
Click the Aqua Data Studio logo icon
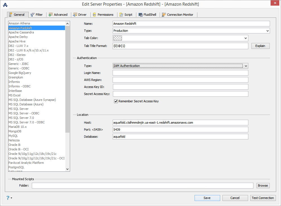pos(5,4)
